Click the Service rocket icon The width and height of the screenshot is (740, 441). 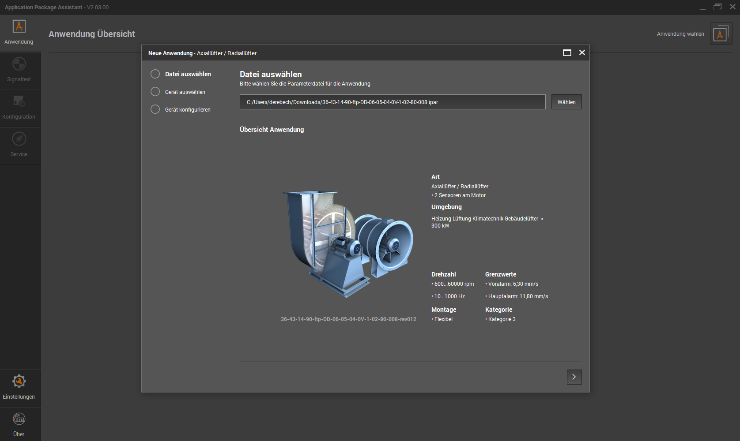click(19, 139)
